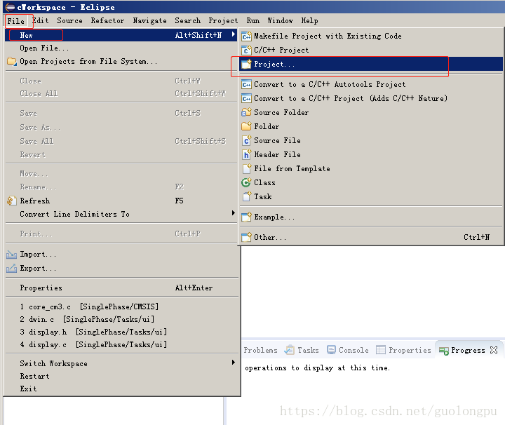The image size is (505, 425).
Task: Open recent file 4 display.c
Action: coord(121,344)
